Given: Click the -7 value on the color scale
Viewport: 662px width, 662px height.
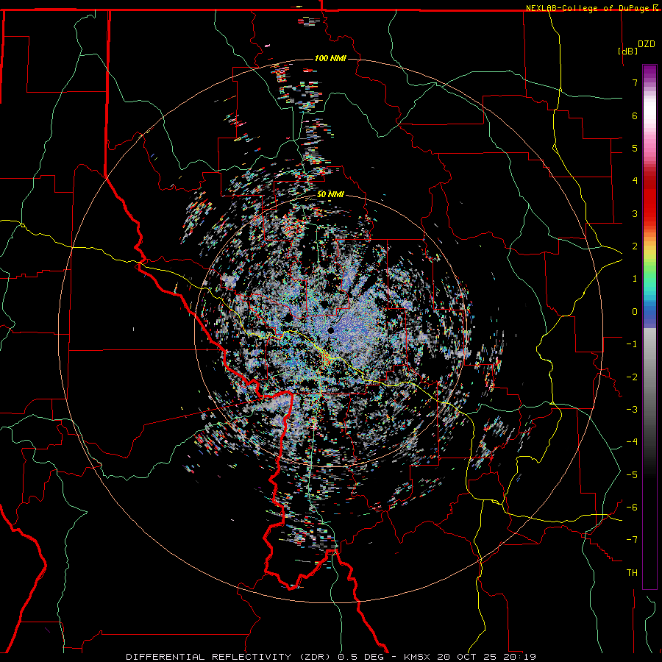Looking at the screenshot, I should [632, 540].
